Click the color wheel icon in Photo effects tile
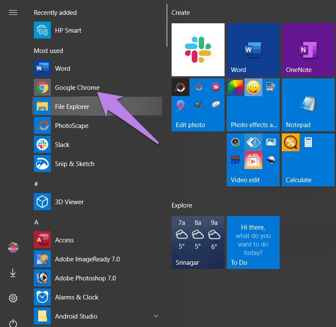Image resolution: width=336 pixels, height=327 pixels. click(x=236, y=87)
